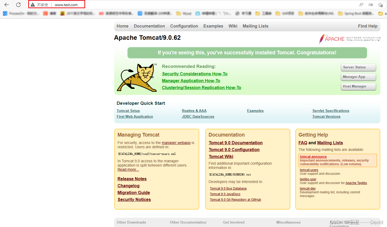
Task: Click the not-secure warning triangle icon
Action: click(x=33, y=5)
